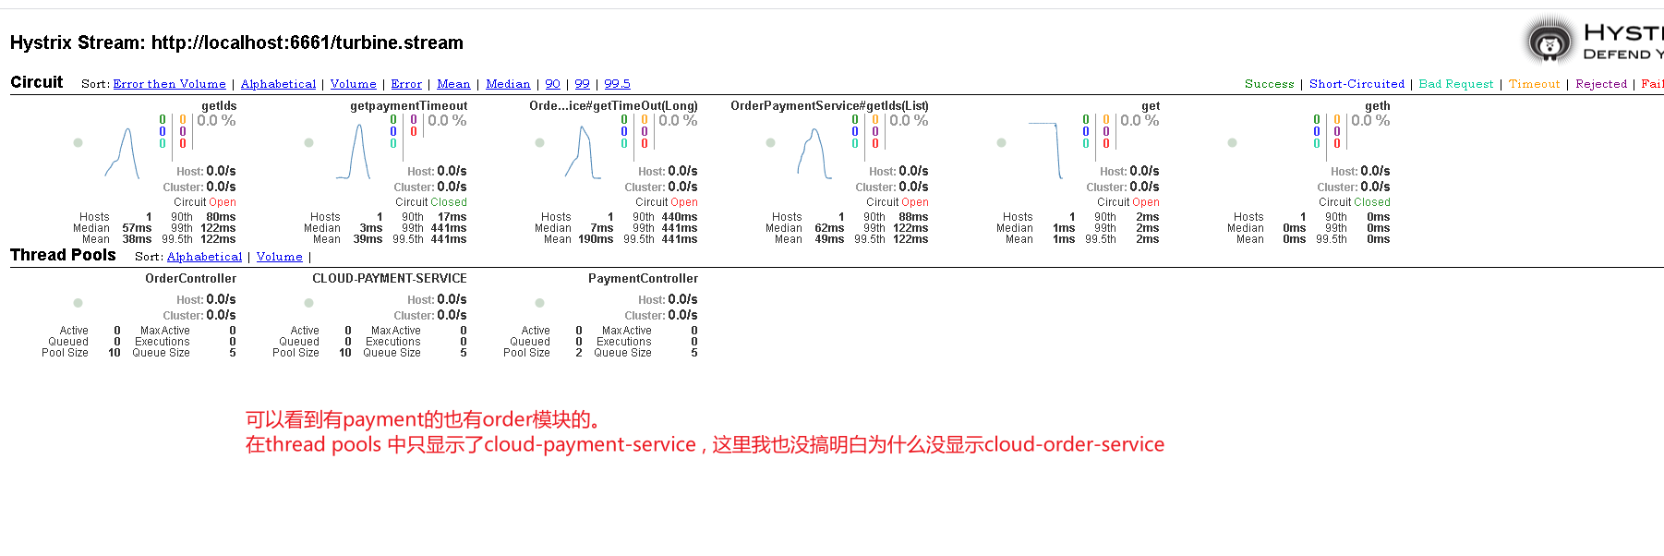Click OrderPaymentService#getIds(List) circuit title
This screenshot has height=556, width=1664.
click(x=829, y=106)
